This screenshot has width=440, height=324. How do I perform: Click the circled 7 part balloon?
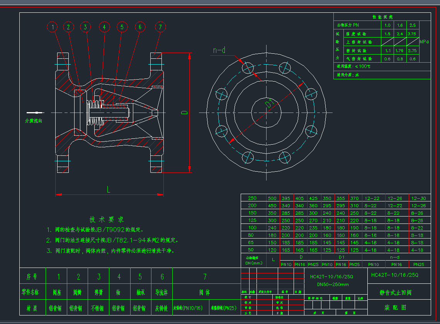pos(160,27)
